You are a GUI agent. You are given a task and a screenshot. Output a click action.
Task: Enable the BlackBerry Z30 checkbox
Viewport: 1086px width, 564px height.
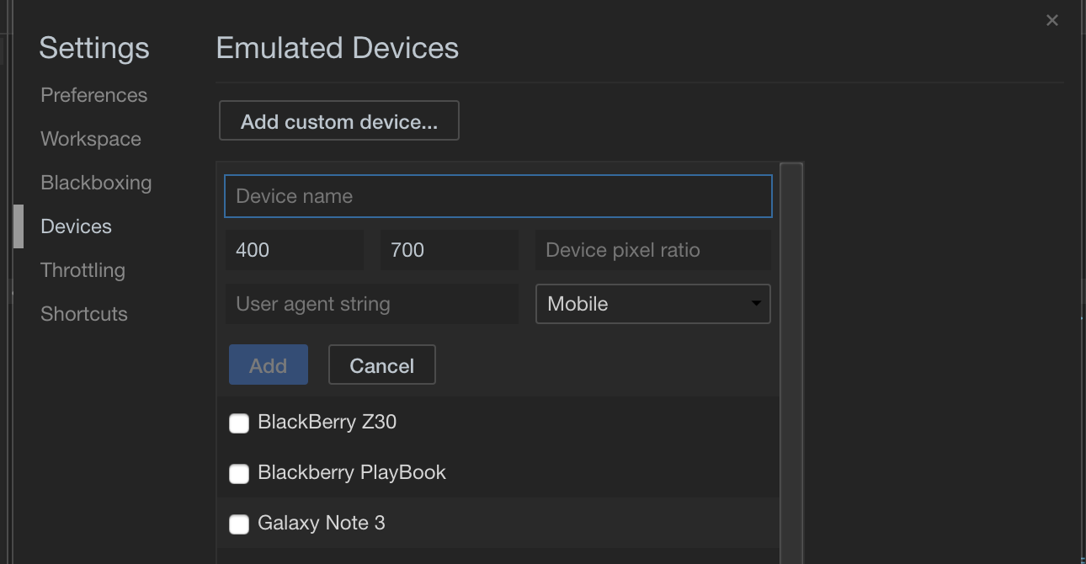tap(239, 423)
